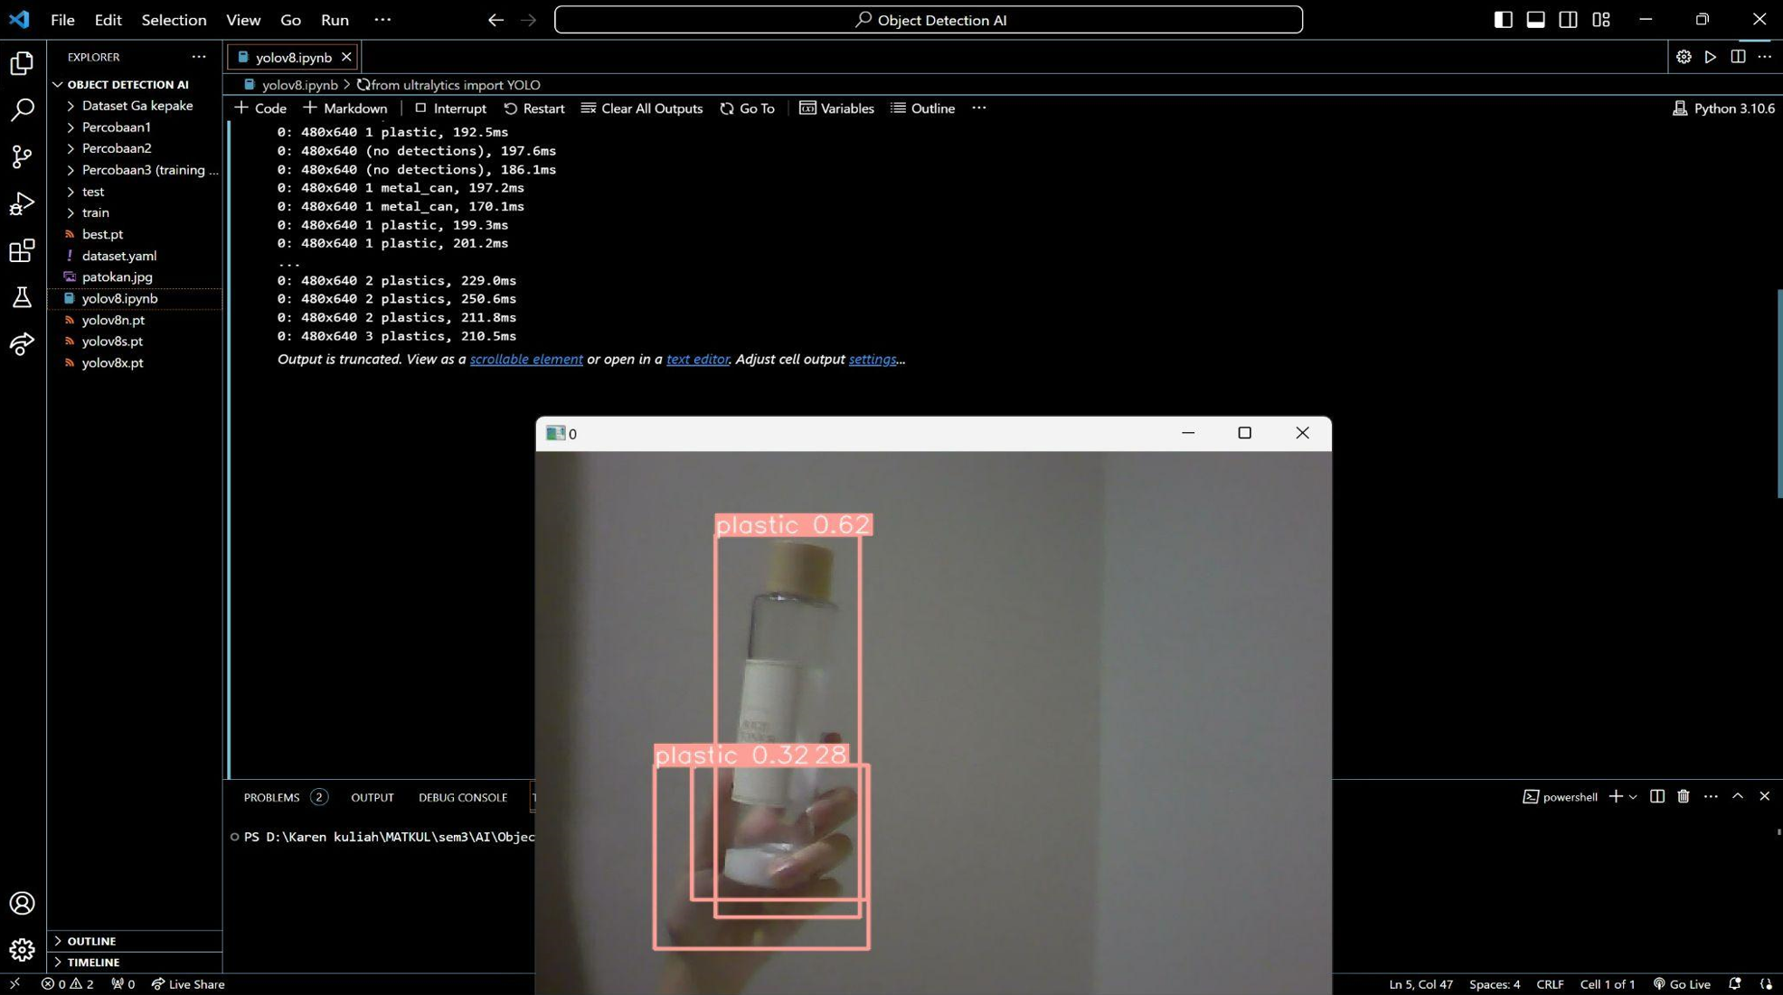Viewport: 1783px width, 995px height.
Task: Switch to the DEBUG CONSOLE tab
Action: pos(463,797)
